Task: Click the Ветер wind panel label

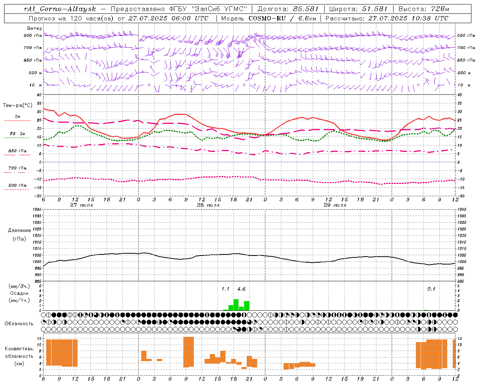Action: point(35,28)
